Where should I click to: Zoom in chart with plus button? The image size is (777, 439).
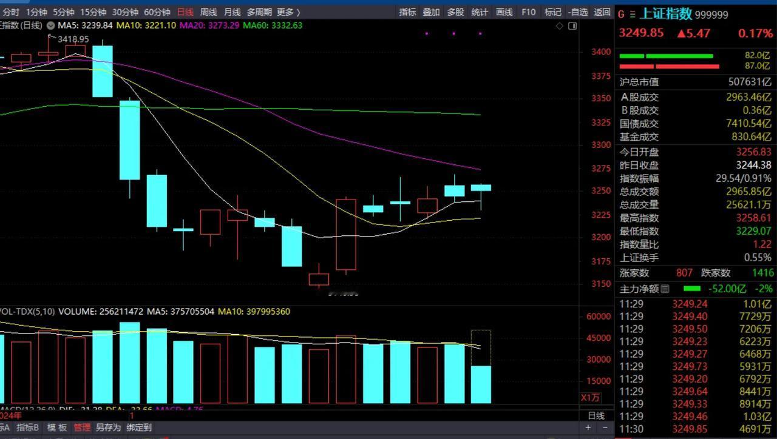[588, 427]
